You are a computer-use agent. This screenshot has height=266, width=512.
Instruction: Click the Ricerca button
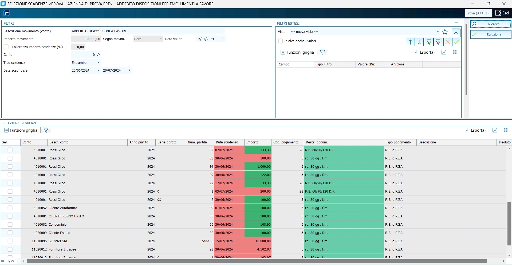[x=491, y=24]
